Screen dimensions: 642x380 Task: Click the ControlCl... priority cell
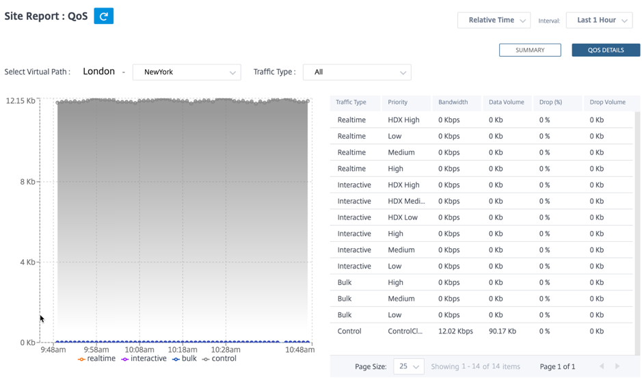405,331
